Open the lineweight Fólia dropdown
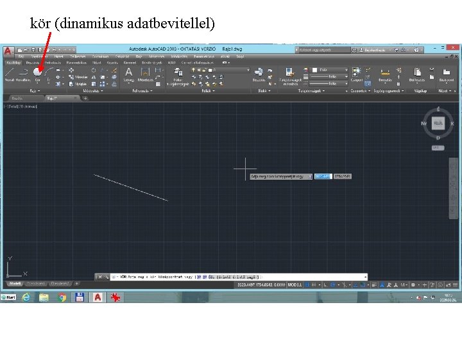 329,76
